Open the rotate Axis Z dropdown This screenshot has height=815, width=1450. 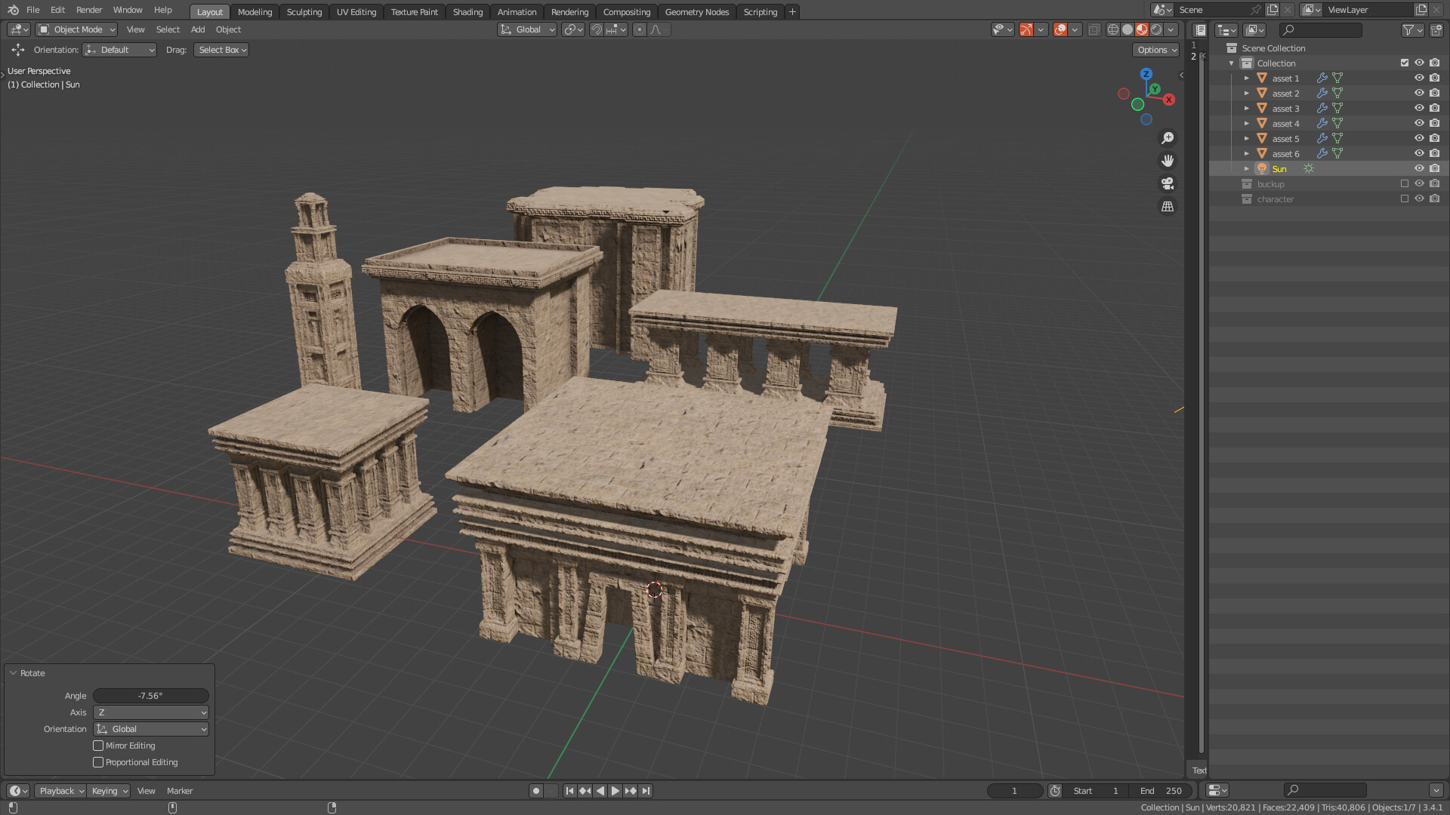pyautogui.click(x=151, y=712)
